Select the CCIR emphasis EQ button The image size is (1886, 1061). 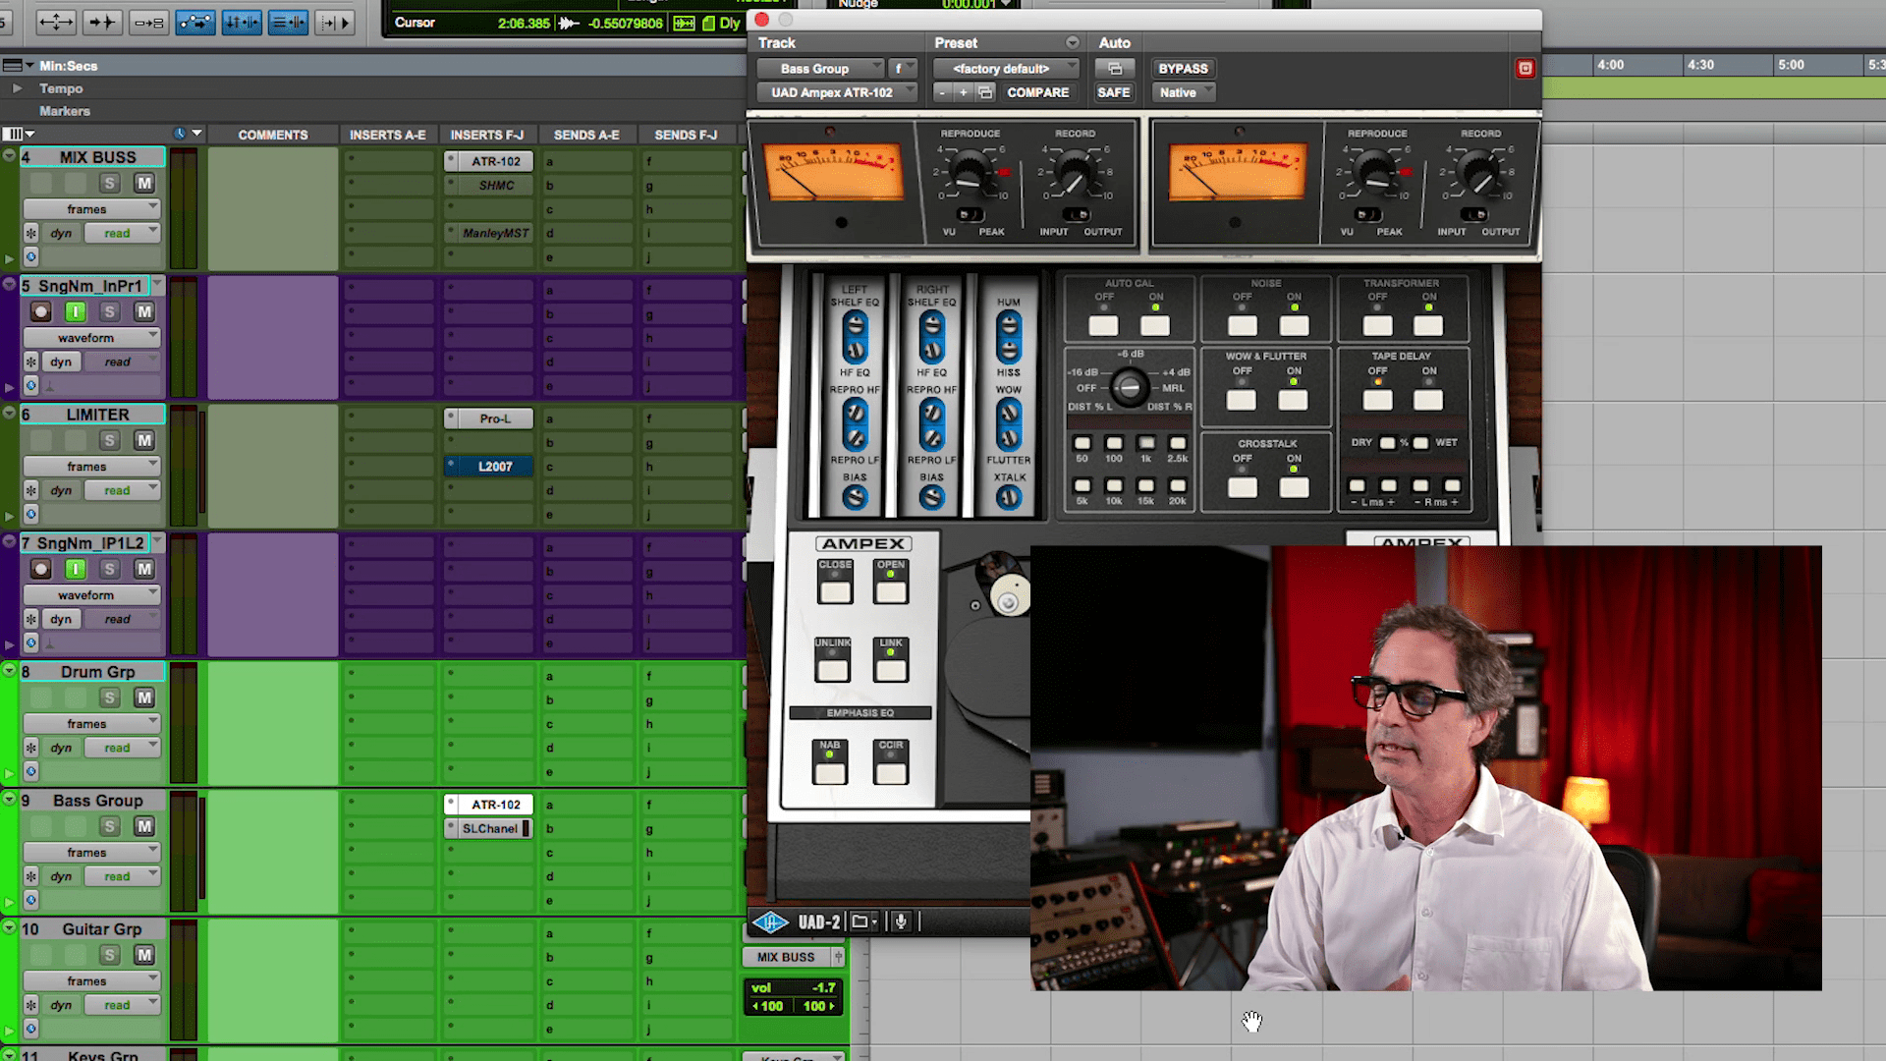[891, 772]
